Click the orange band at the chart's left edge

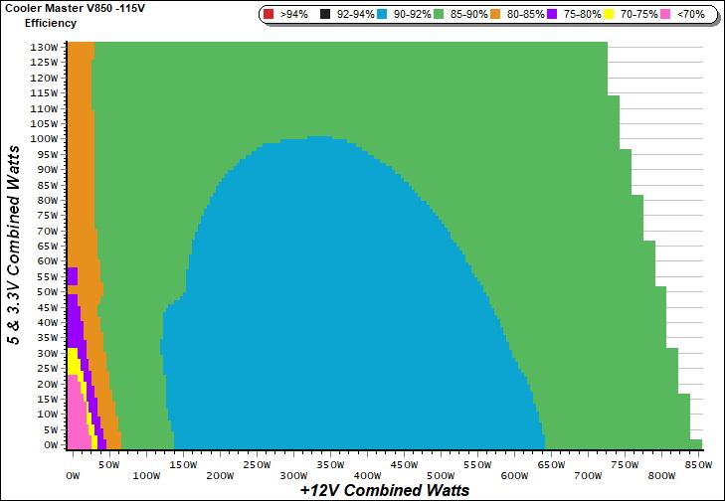pos(80,149)
